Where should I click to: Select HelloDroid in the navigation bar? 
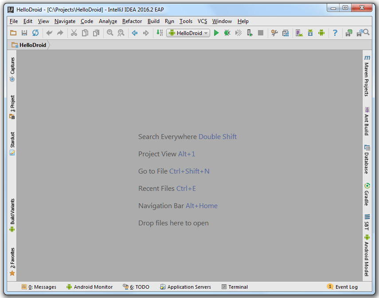click(x=29, y=45)
